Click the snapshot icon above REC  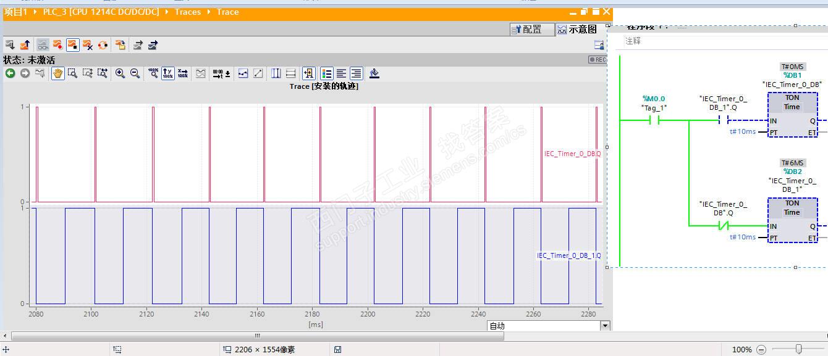point(599,45)
